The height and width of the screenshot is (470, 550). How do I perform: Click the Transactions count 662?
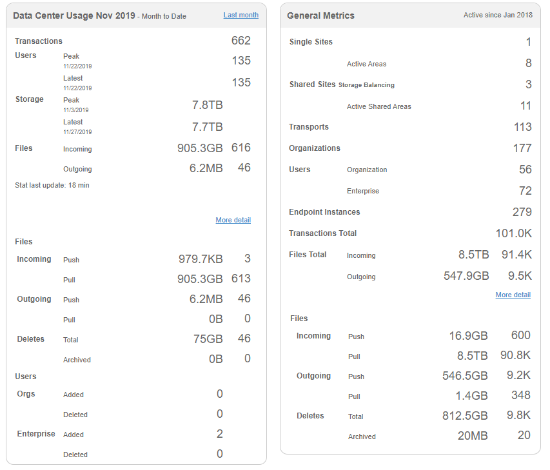[x=241, y=41]
